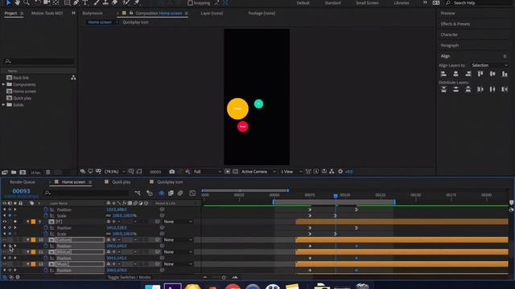Collapse Culture layer 10 disclosure triangle

click(x=28, y=240)
